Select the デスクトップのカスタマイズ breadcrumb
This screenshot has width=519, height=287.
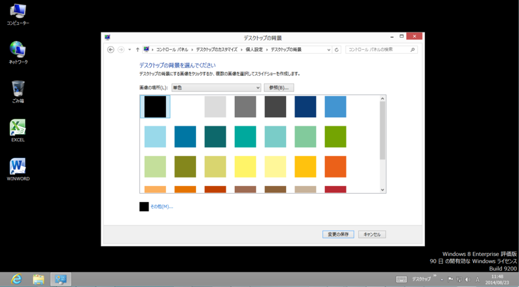click(217, 50)
